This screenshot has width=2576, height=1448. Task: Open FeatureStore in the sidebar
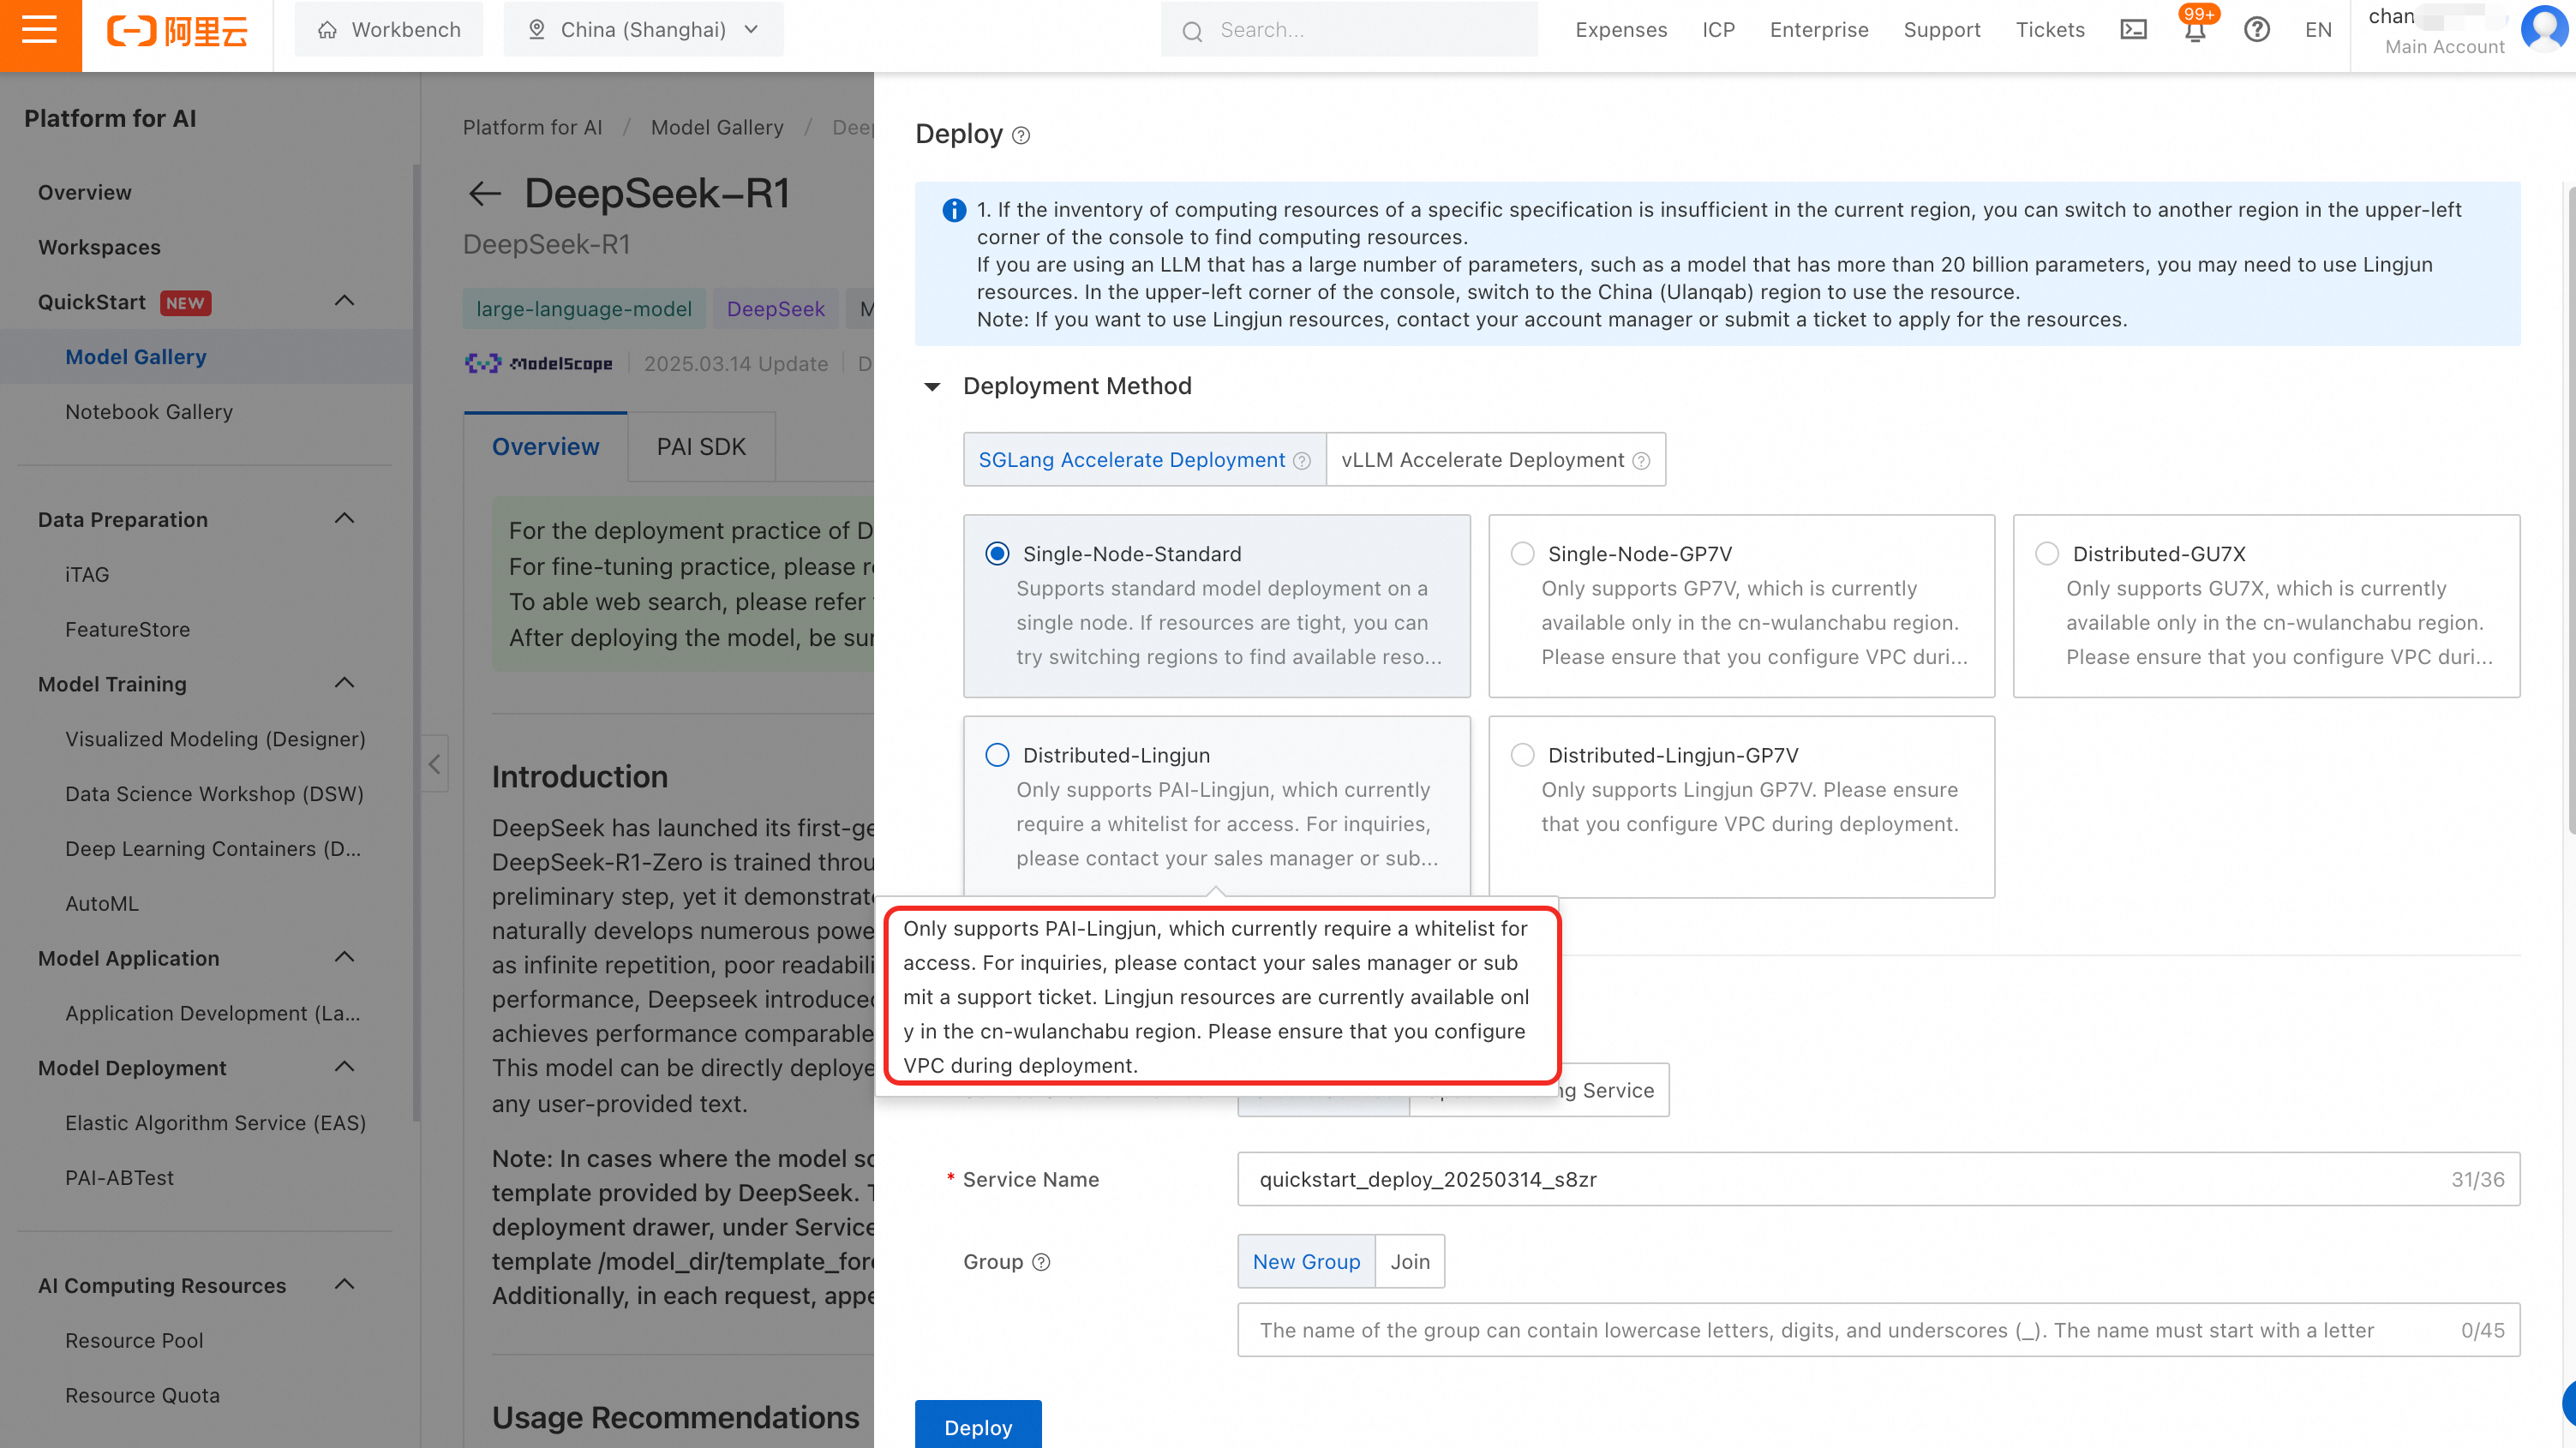pos(127,630)
